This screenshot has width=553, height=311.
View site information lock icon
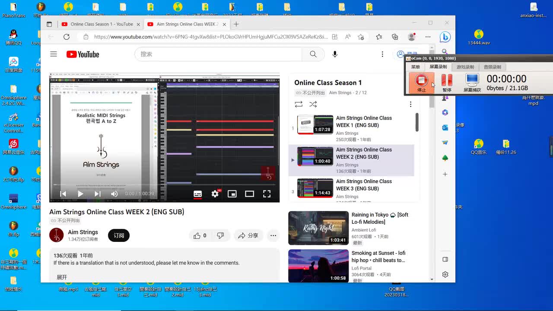(x=86, y=37)
